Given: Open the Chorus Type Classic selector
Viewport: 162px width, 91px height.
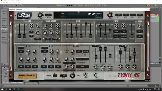Looking at the screenshot, I should click(64, 76).
